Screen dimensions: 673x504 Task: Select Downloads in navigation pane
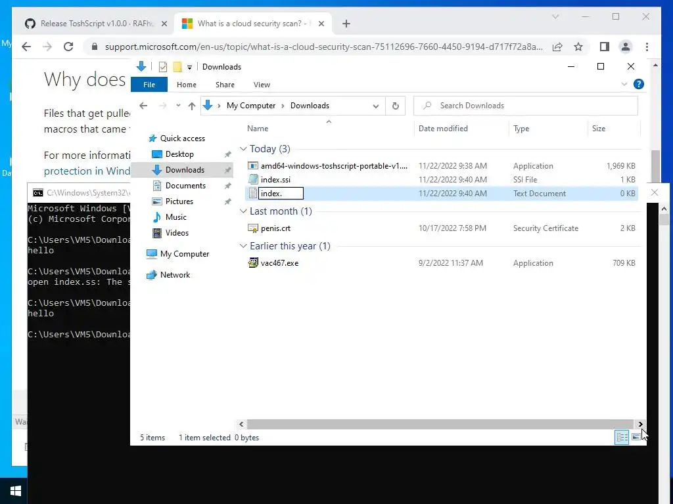183,170
